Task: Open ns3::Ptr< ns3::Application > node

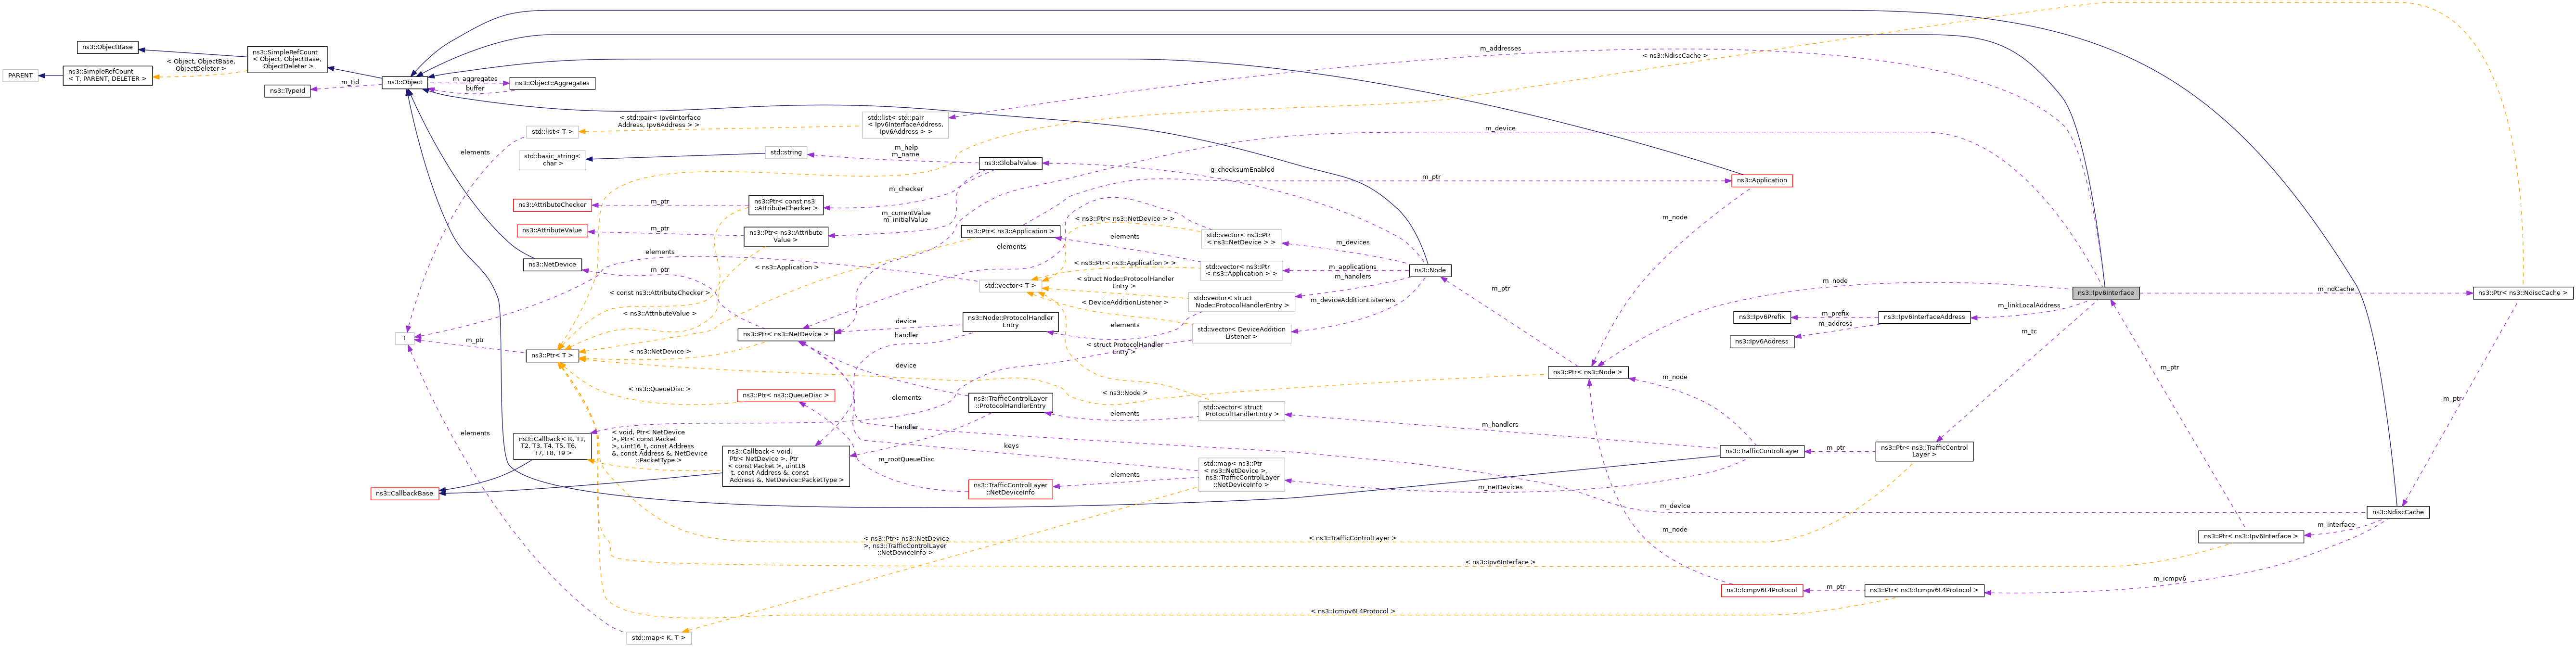Action: (x=1009, y=231)
